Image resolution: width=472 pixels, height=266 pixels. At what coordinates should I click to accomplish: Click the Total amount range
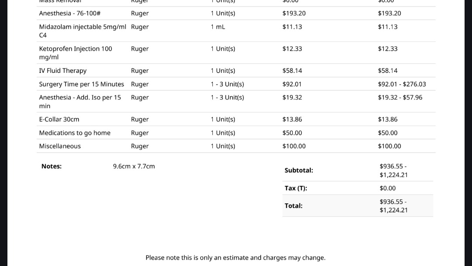point(394,206)
